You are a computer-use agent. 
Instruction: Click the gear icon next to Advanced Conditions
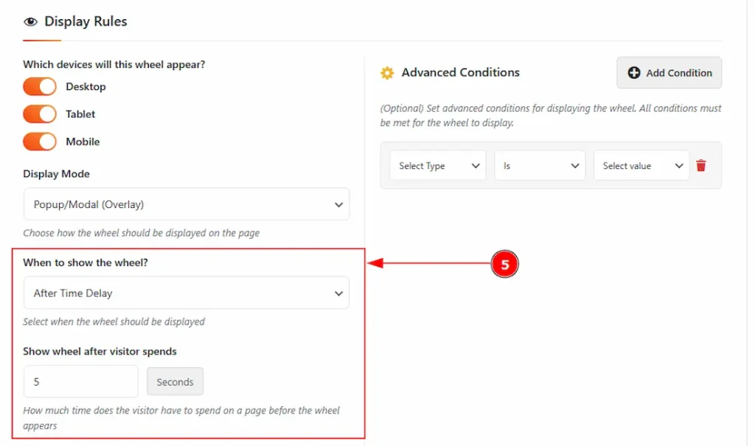tap(387, 73)
